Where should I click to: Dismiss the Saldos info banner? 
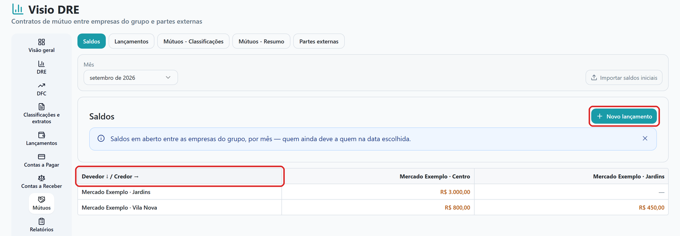point(645,138)
